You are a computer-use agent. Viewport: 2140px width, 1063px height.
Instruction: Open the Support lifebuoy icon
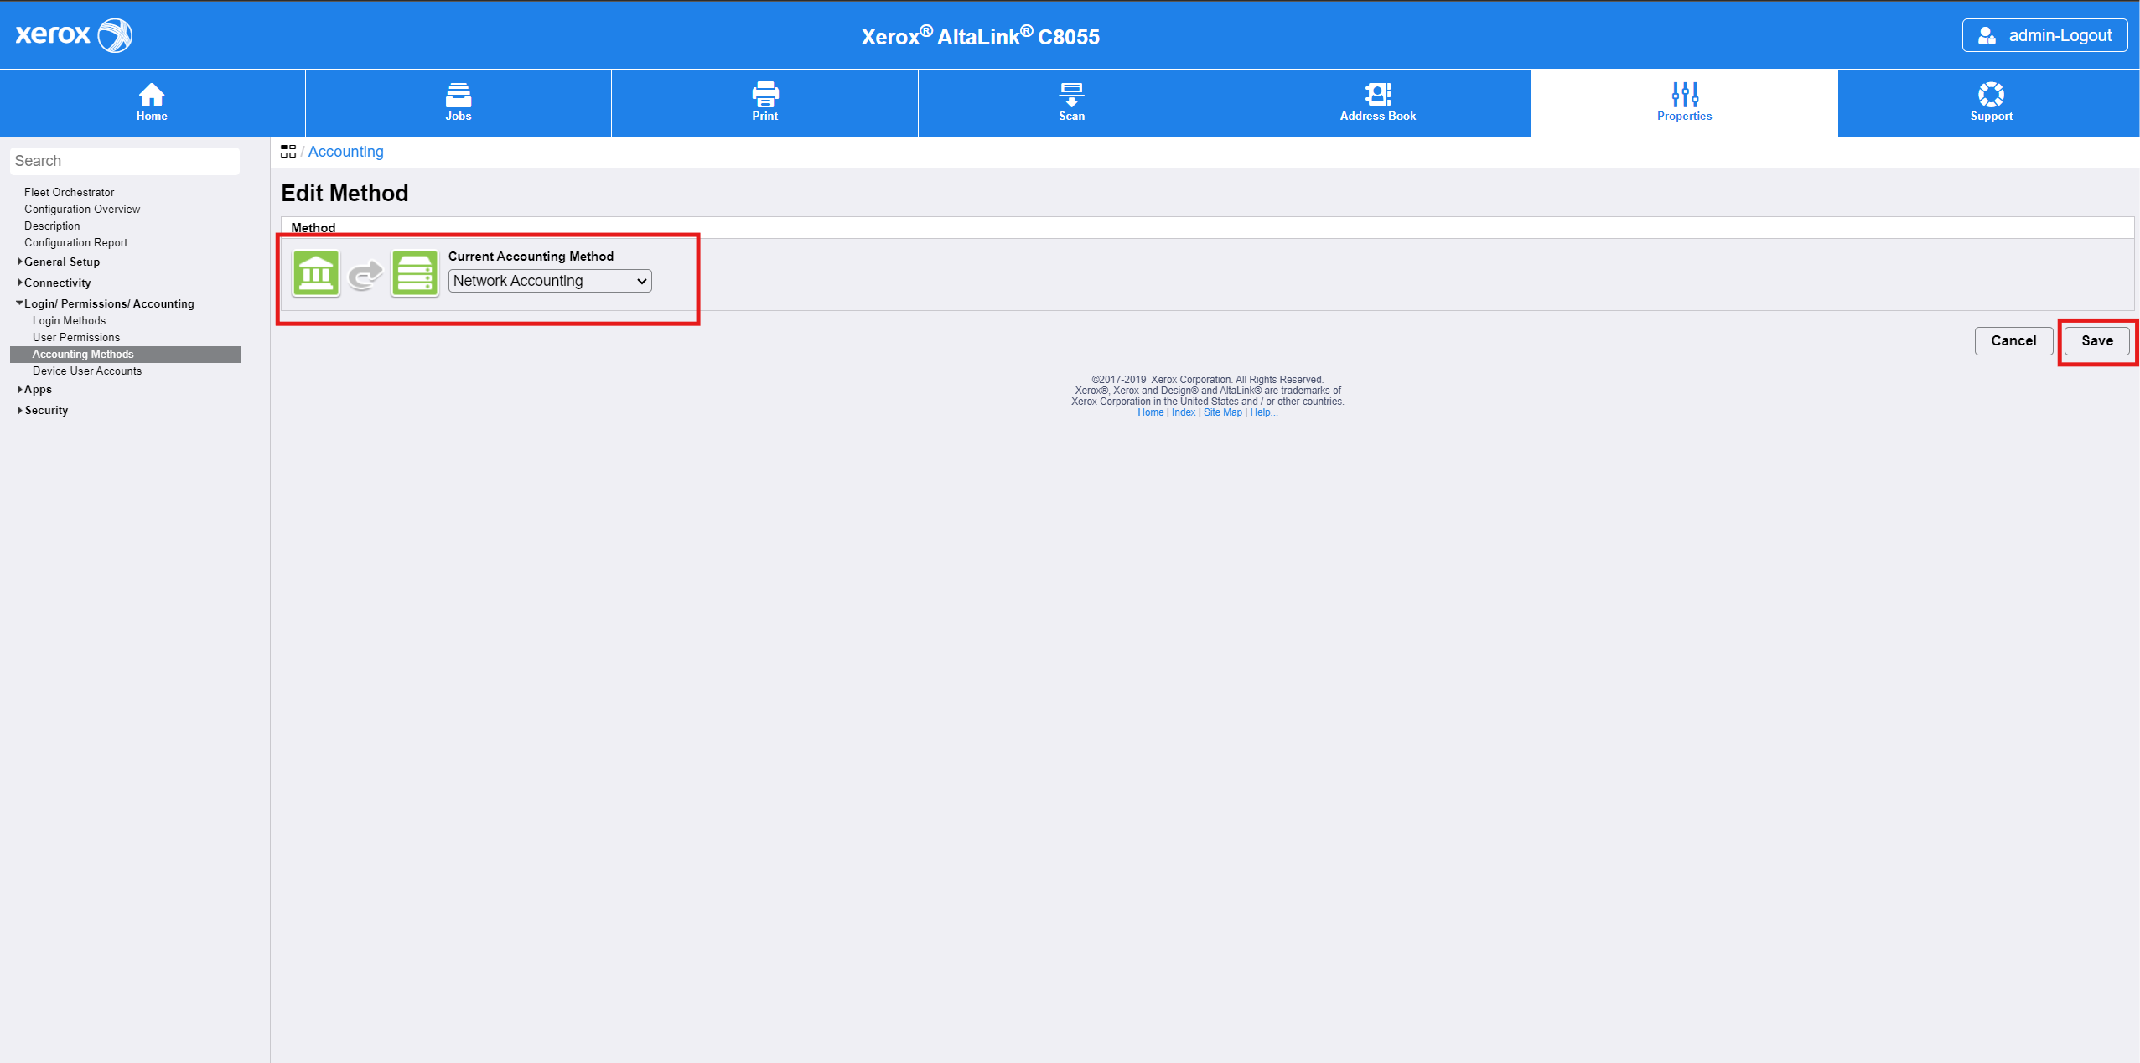coord(1991,94)
